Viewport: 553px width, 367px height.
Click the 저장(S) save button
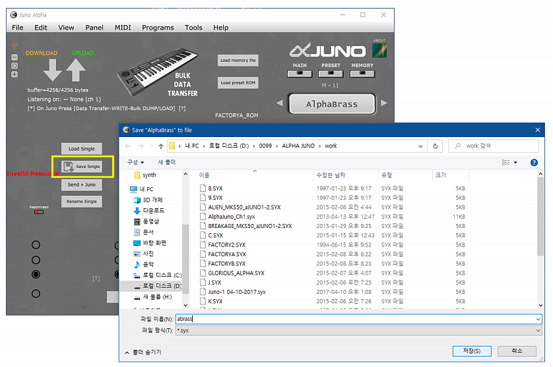point(472,351)
